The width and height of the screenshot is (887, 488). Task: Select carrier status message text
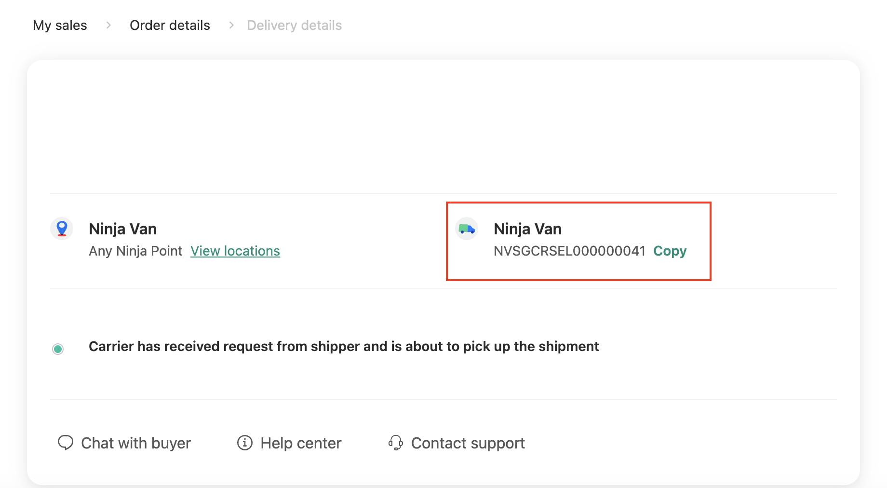[x=344, y=346]
